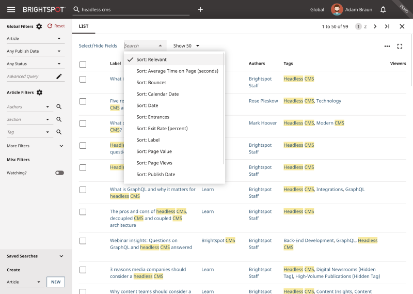The width and height of the screenshot is (413, 294).
Task: Open Rose Pleskow author link
Action: pos(263,101)
